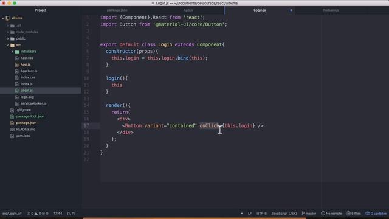
Task: Expand the initializers folder chevron
Action: 12,51
